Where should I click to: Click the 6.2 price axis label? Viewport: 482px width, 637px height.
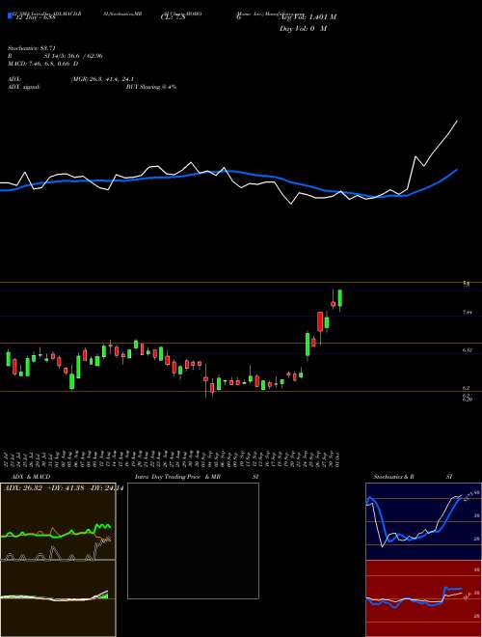point(467,388)
